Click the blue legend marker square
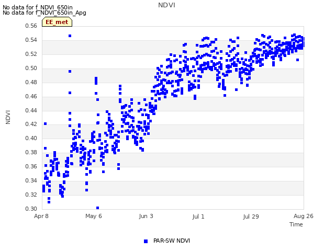The width and height of the screenshot is (335, 251). [146, 241]
